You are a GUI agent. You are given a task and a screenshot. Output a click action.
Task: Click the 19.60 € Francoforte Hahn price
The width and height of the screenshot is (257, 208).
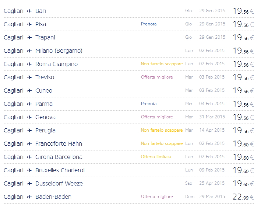click(243, 144)
